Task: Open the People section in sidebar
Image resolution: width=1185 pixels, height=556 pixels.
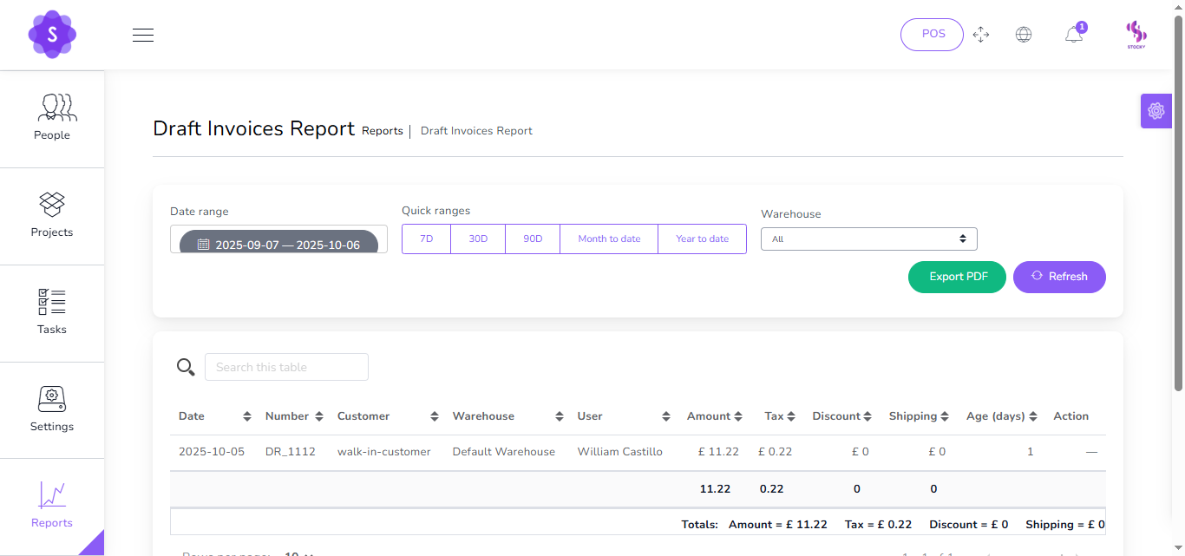Action: click(x=52, y=119)
